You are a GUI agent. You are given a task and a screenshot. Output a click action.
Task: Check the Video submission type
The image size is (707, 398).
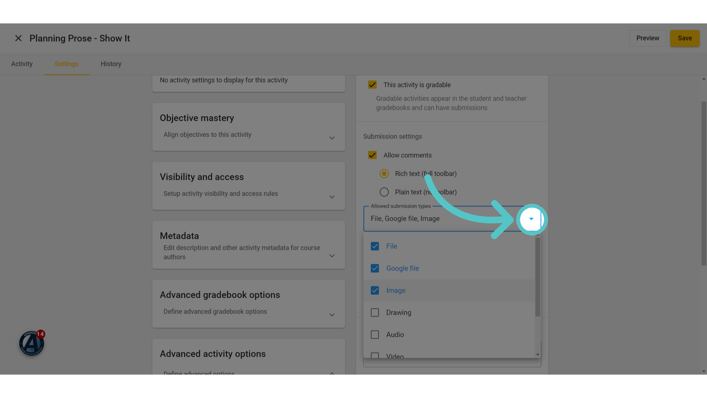tap(375, 356)
